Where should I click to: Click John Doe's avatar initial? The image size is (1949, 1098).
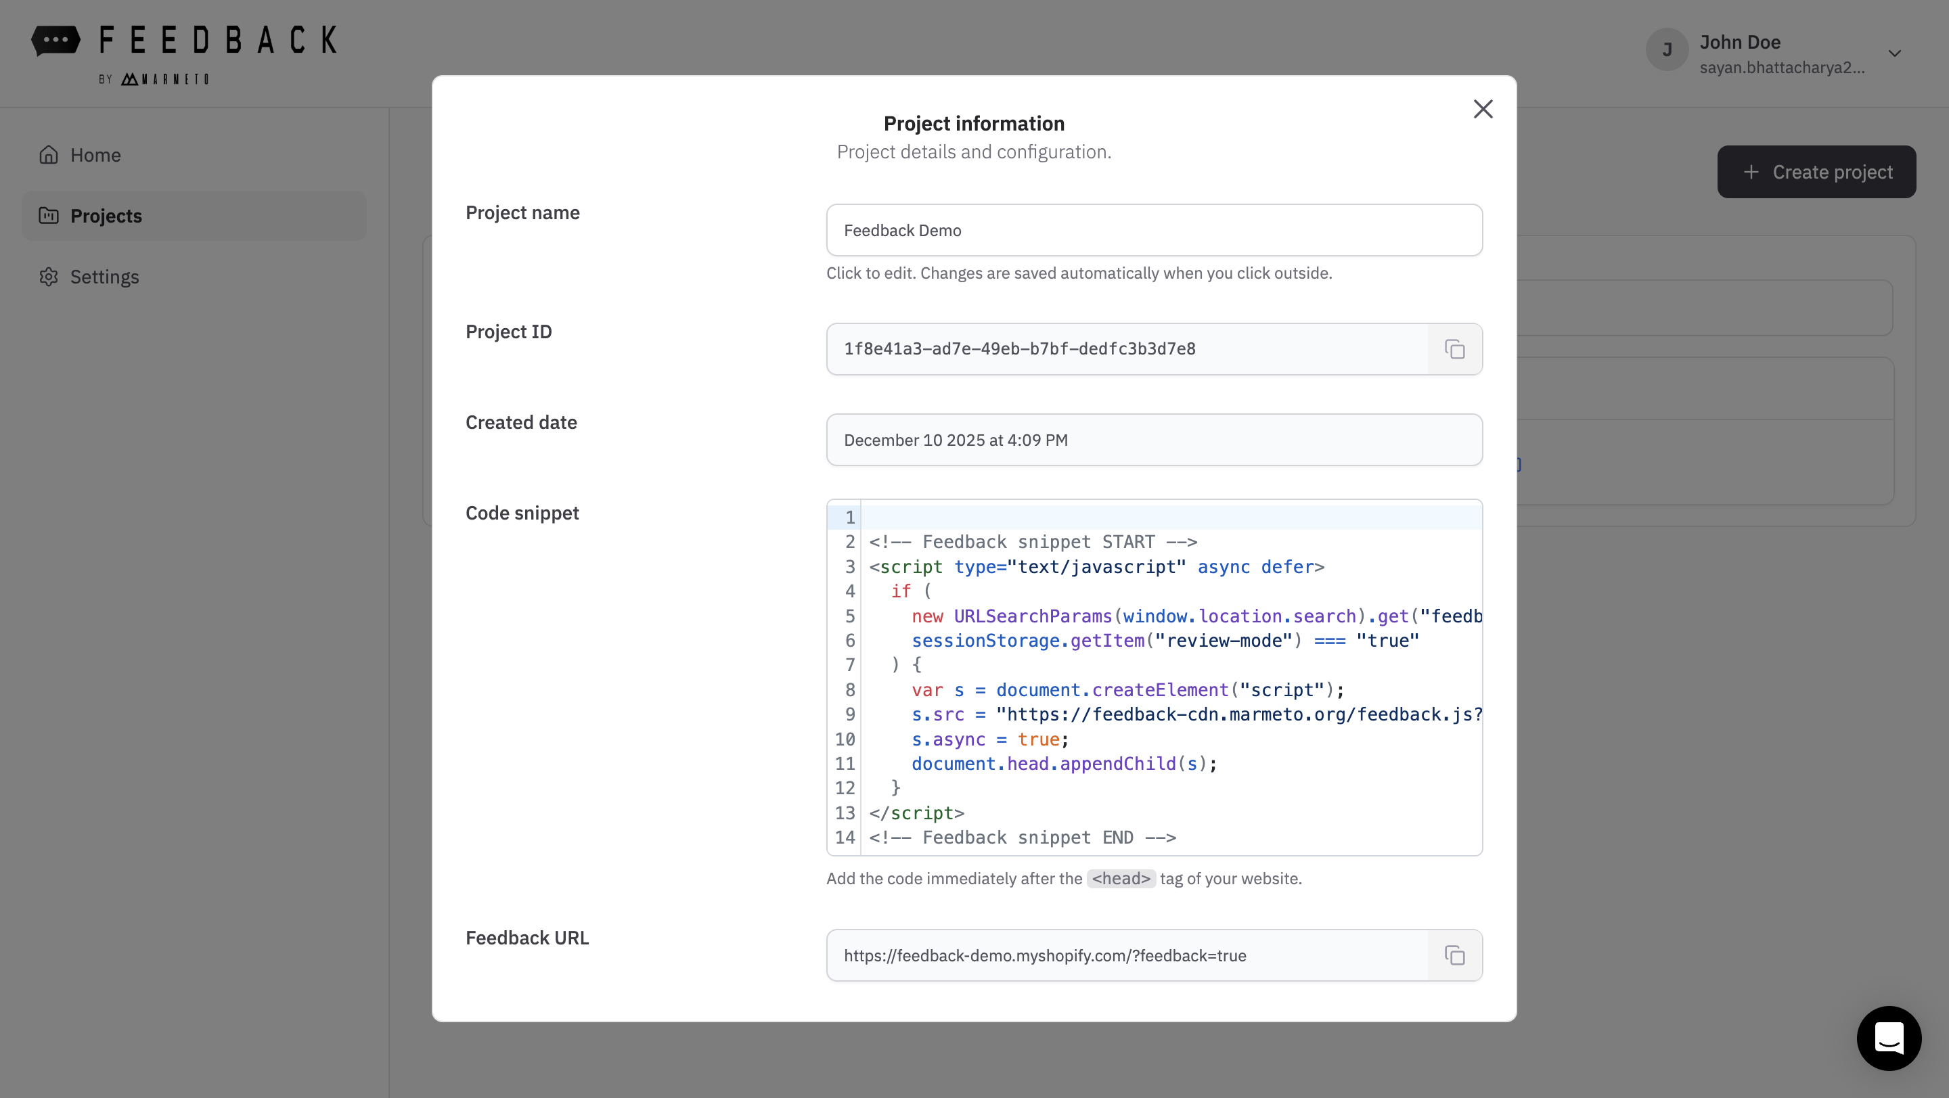(x=1667, y=49)
